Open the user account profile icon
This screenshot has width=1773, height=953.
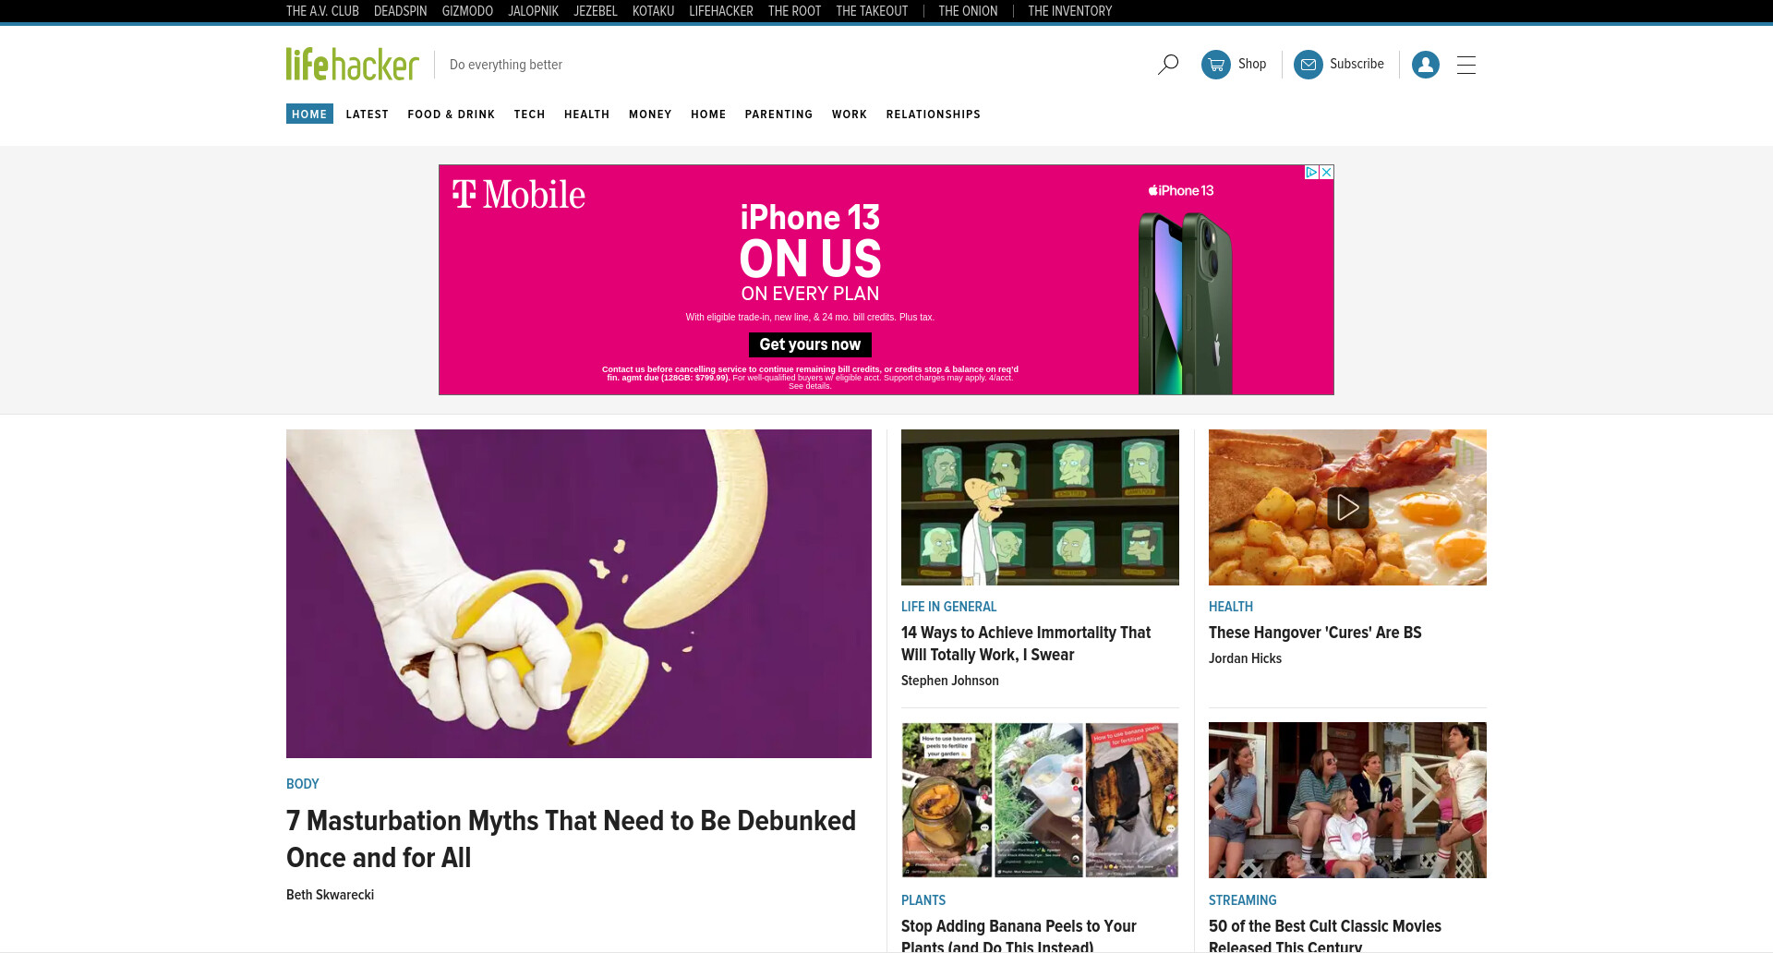pos(1426,65)
